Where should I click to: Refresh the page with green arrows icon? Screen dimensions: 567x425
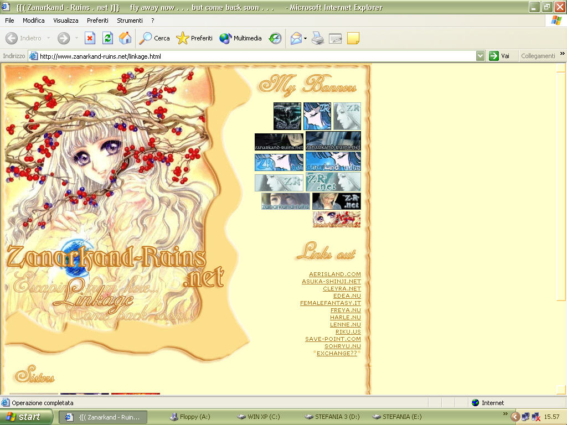pyautogui.click(x=107, y=38)
